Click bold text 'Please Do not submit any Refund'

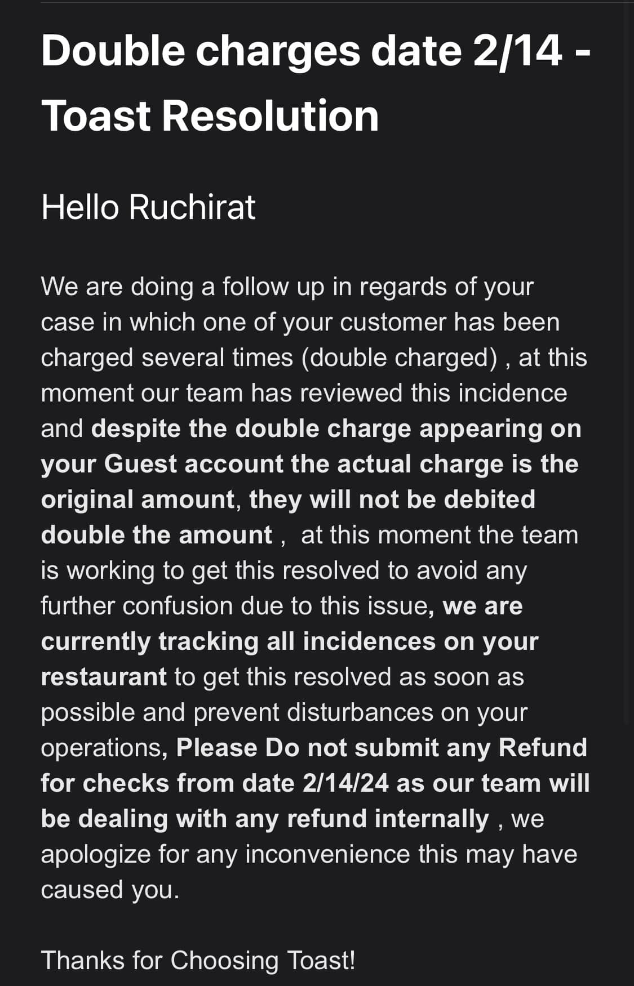(382, 748)
